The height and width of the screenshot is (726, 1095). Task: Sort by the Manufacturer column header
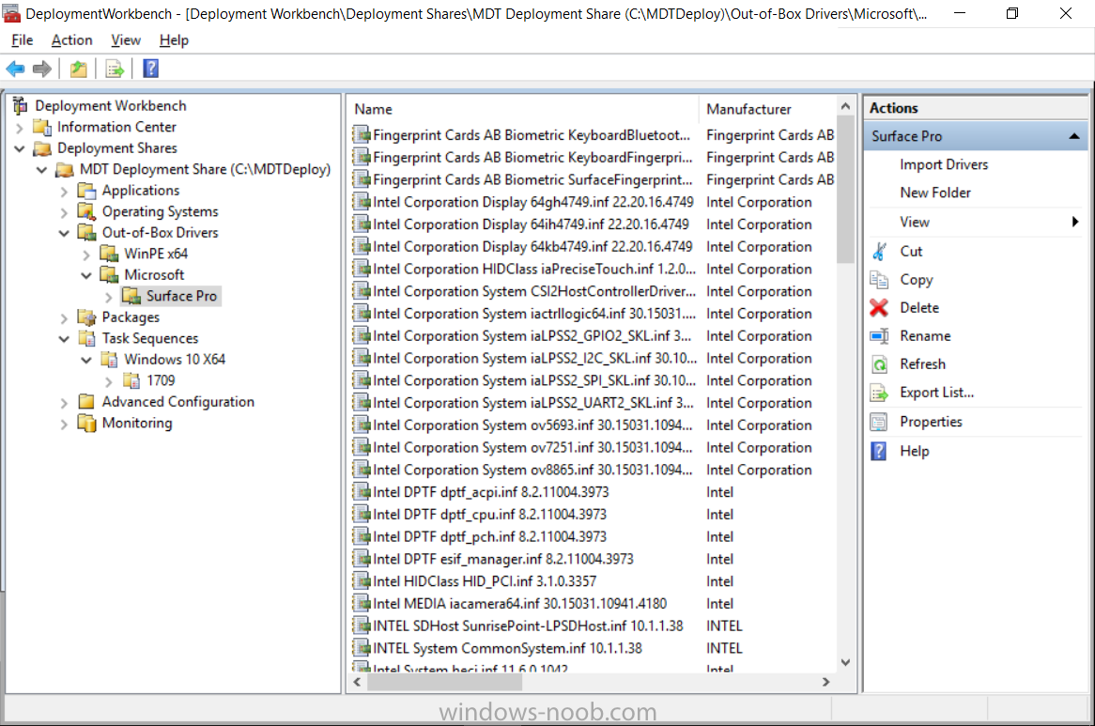(x=766, y=110)
